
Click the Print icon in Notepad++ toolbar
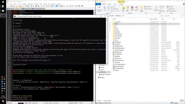[21, 6]
